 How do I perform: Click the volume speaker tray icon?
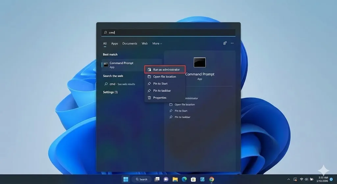tap(306, 179)
